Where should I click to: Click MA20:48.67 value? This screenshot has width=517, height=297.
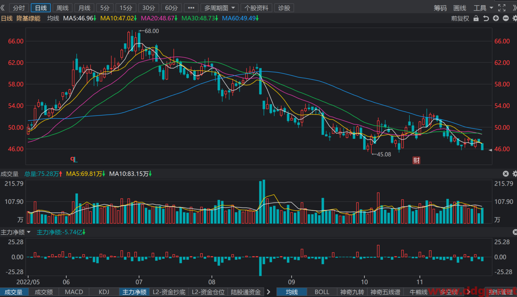pyautogui.click(x=159, y=18)
